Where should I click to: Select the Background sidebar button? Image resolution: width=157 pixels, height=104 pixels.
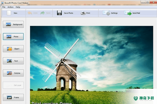(13, 24)
